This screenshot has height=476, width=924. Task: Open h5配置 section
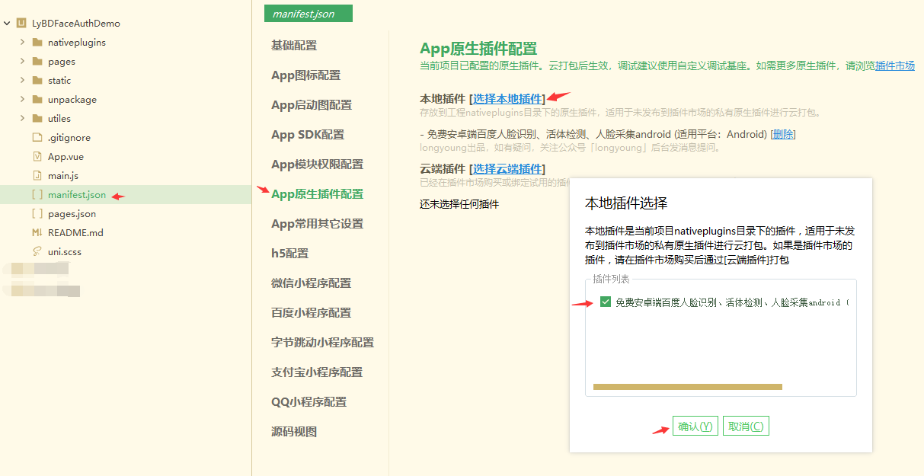pyautogui.click(x=289, y=254)
